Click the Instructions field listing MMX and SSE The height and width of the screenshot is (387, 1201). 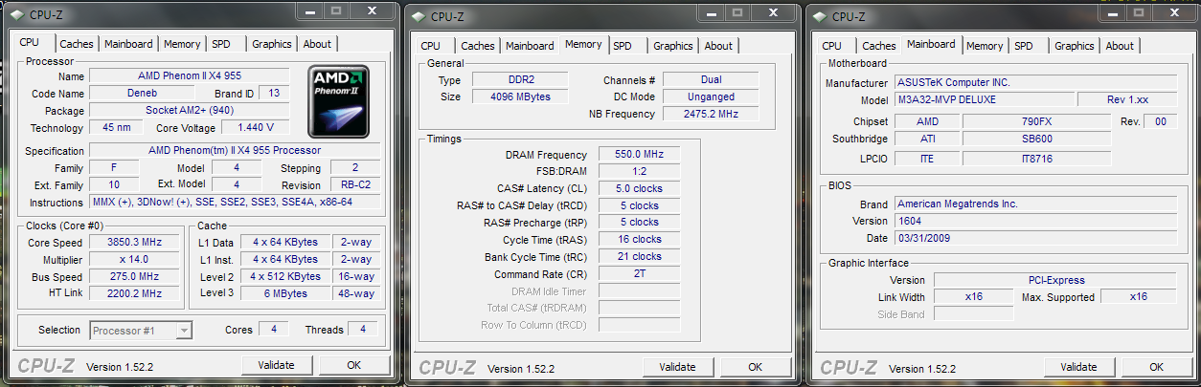pos(236,203)
